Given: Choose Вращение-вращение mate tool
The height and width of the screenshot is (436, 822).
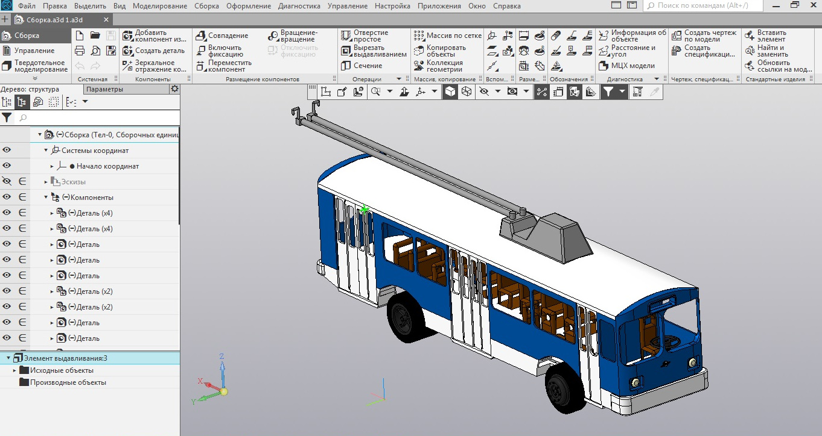Looking at the screenshot, I should 292,36.
